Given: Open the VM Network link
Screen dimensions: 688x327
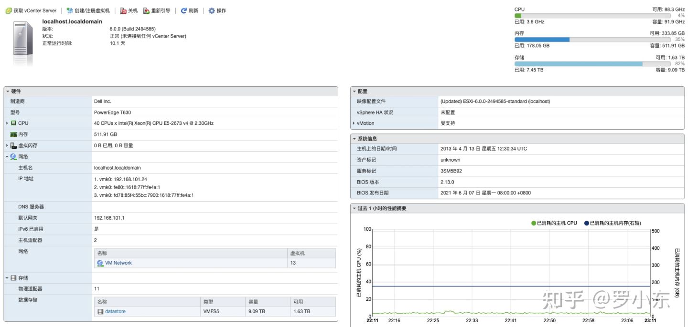Looking at the screenshot, I should [x=118, y=263].
